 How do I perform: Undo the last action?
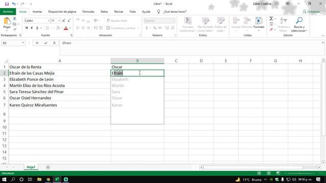pos(14,4)
